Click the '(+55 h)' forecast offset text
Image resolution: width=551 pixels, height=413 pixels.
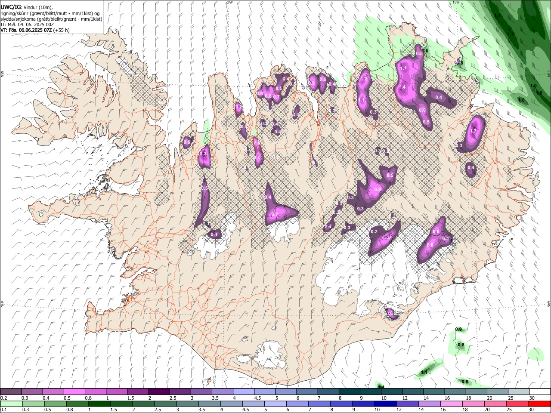[62, 30]
